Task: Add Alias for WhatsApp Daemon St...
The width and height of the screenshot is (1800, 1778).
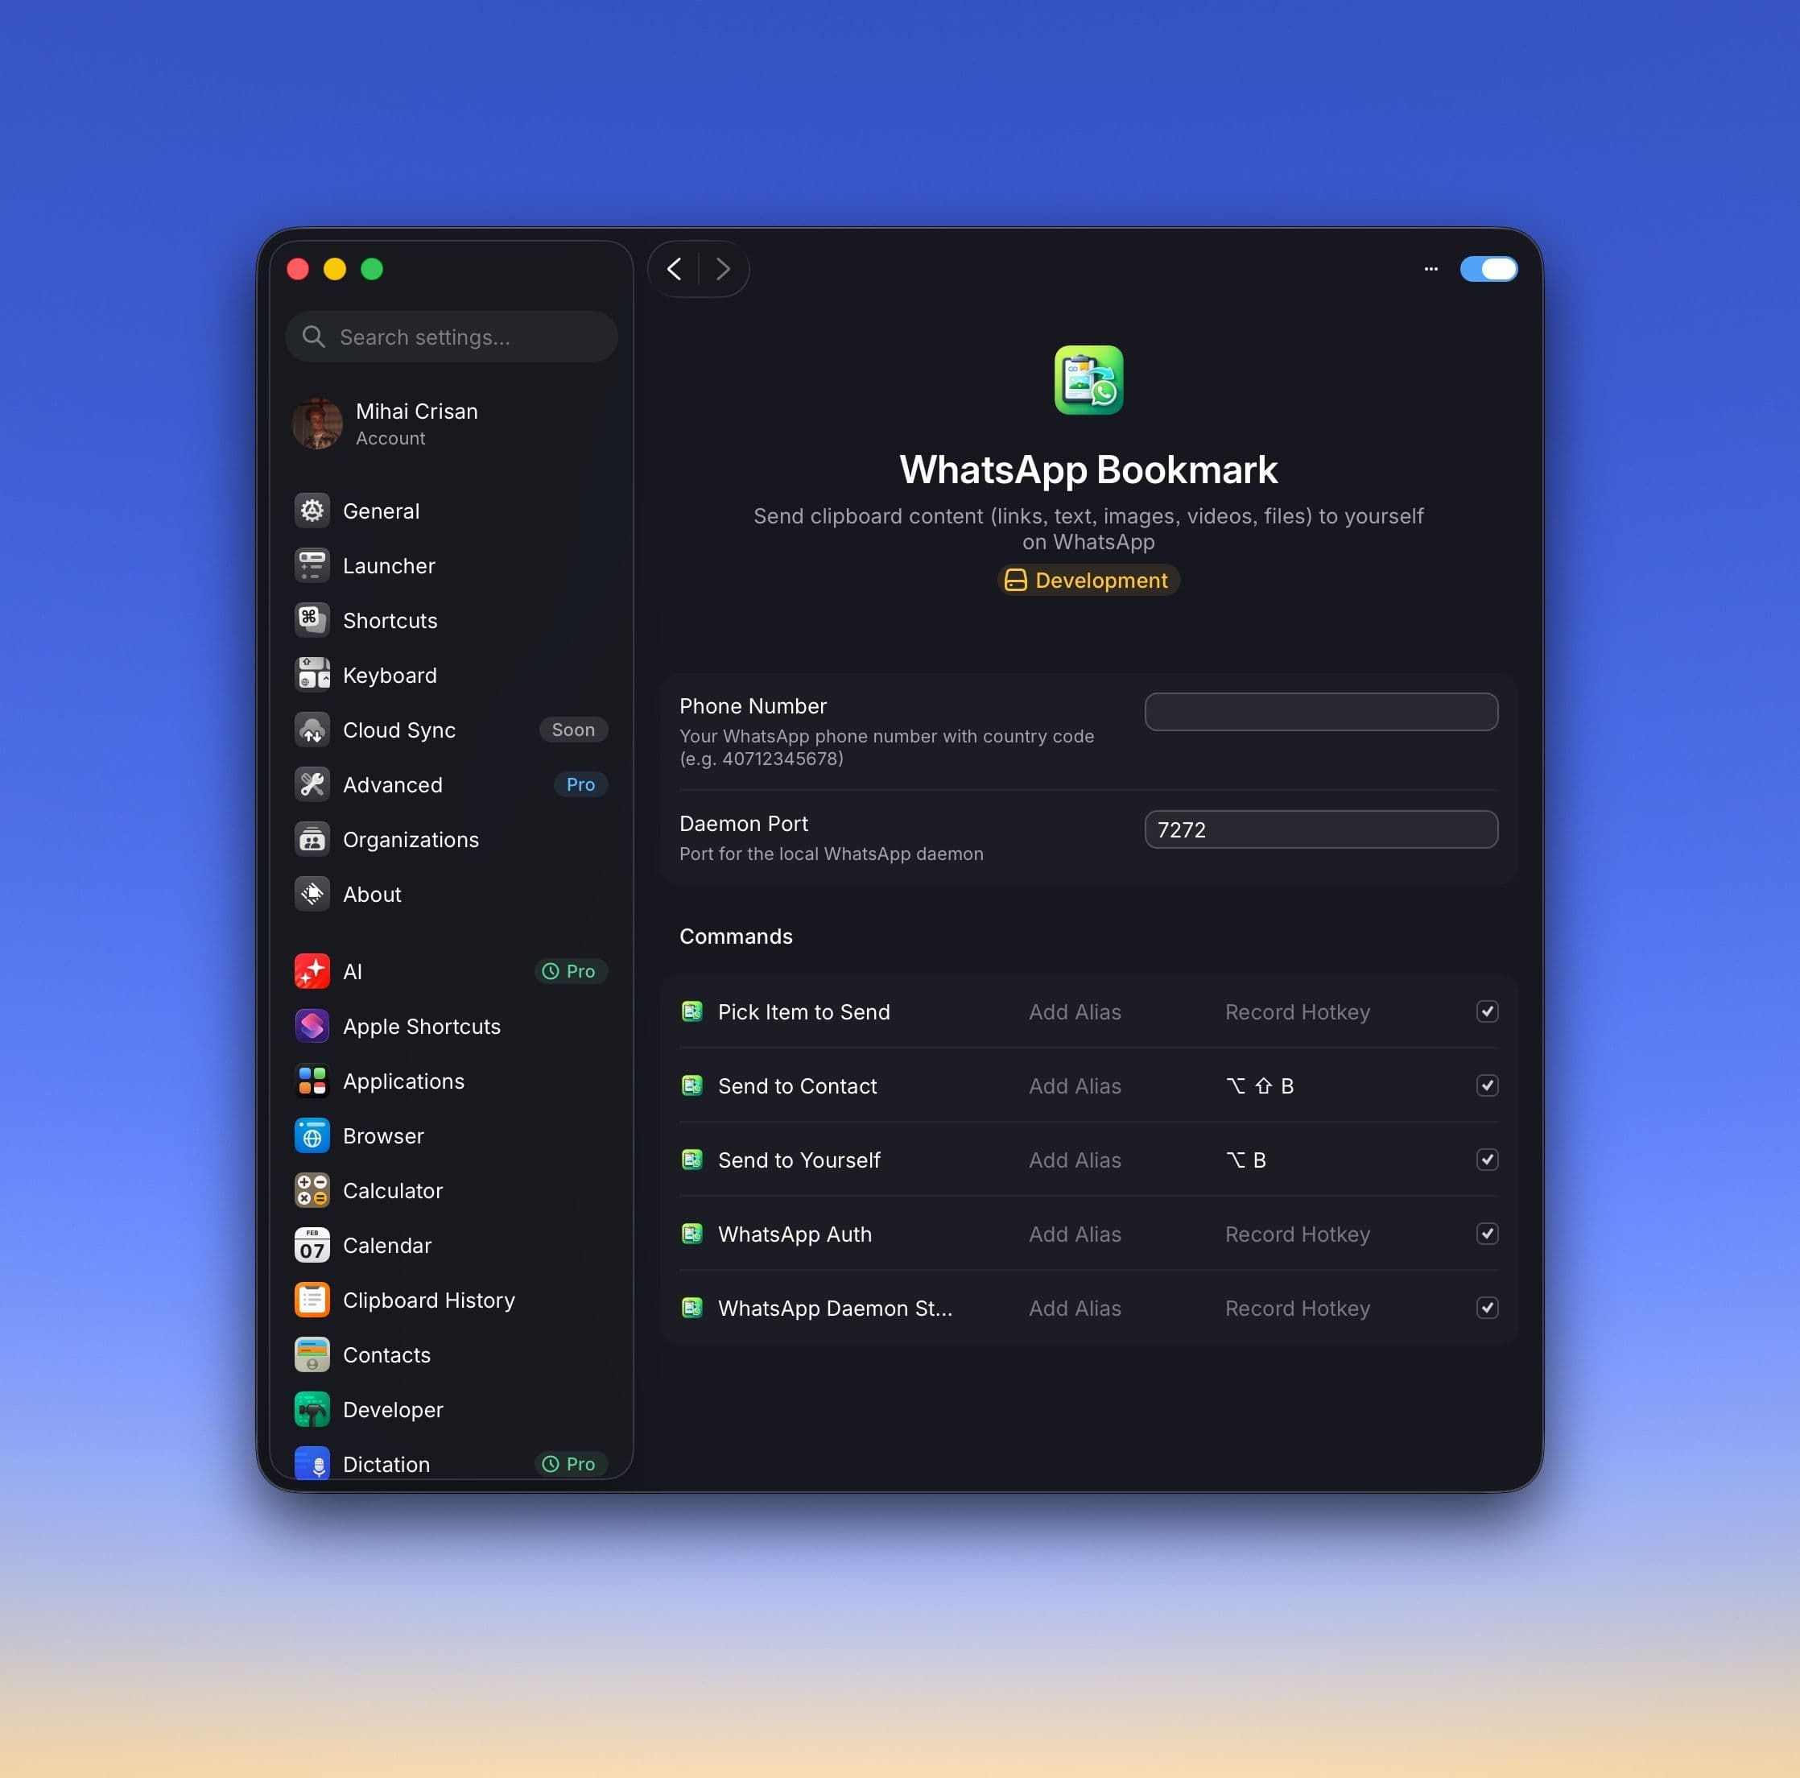Action: coord(1075,1309)
